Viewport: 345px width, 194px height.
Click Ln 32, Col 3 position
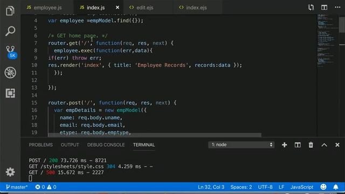[x=211, y=187]
